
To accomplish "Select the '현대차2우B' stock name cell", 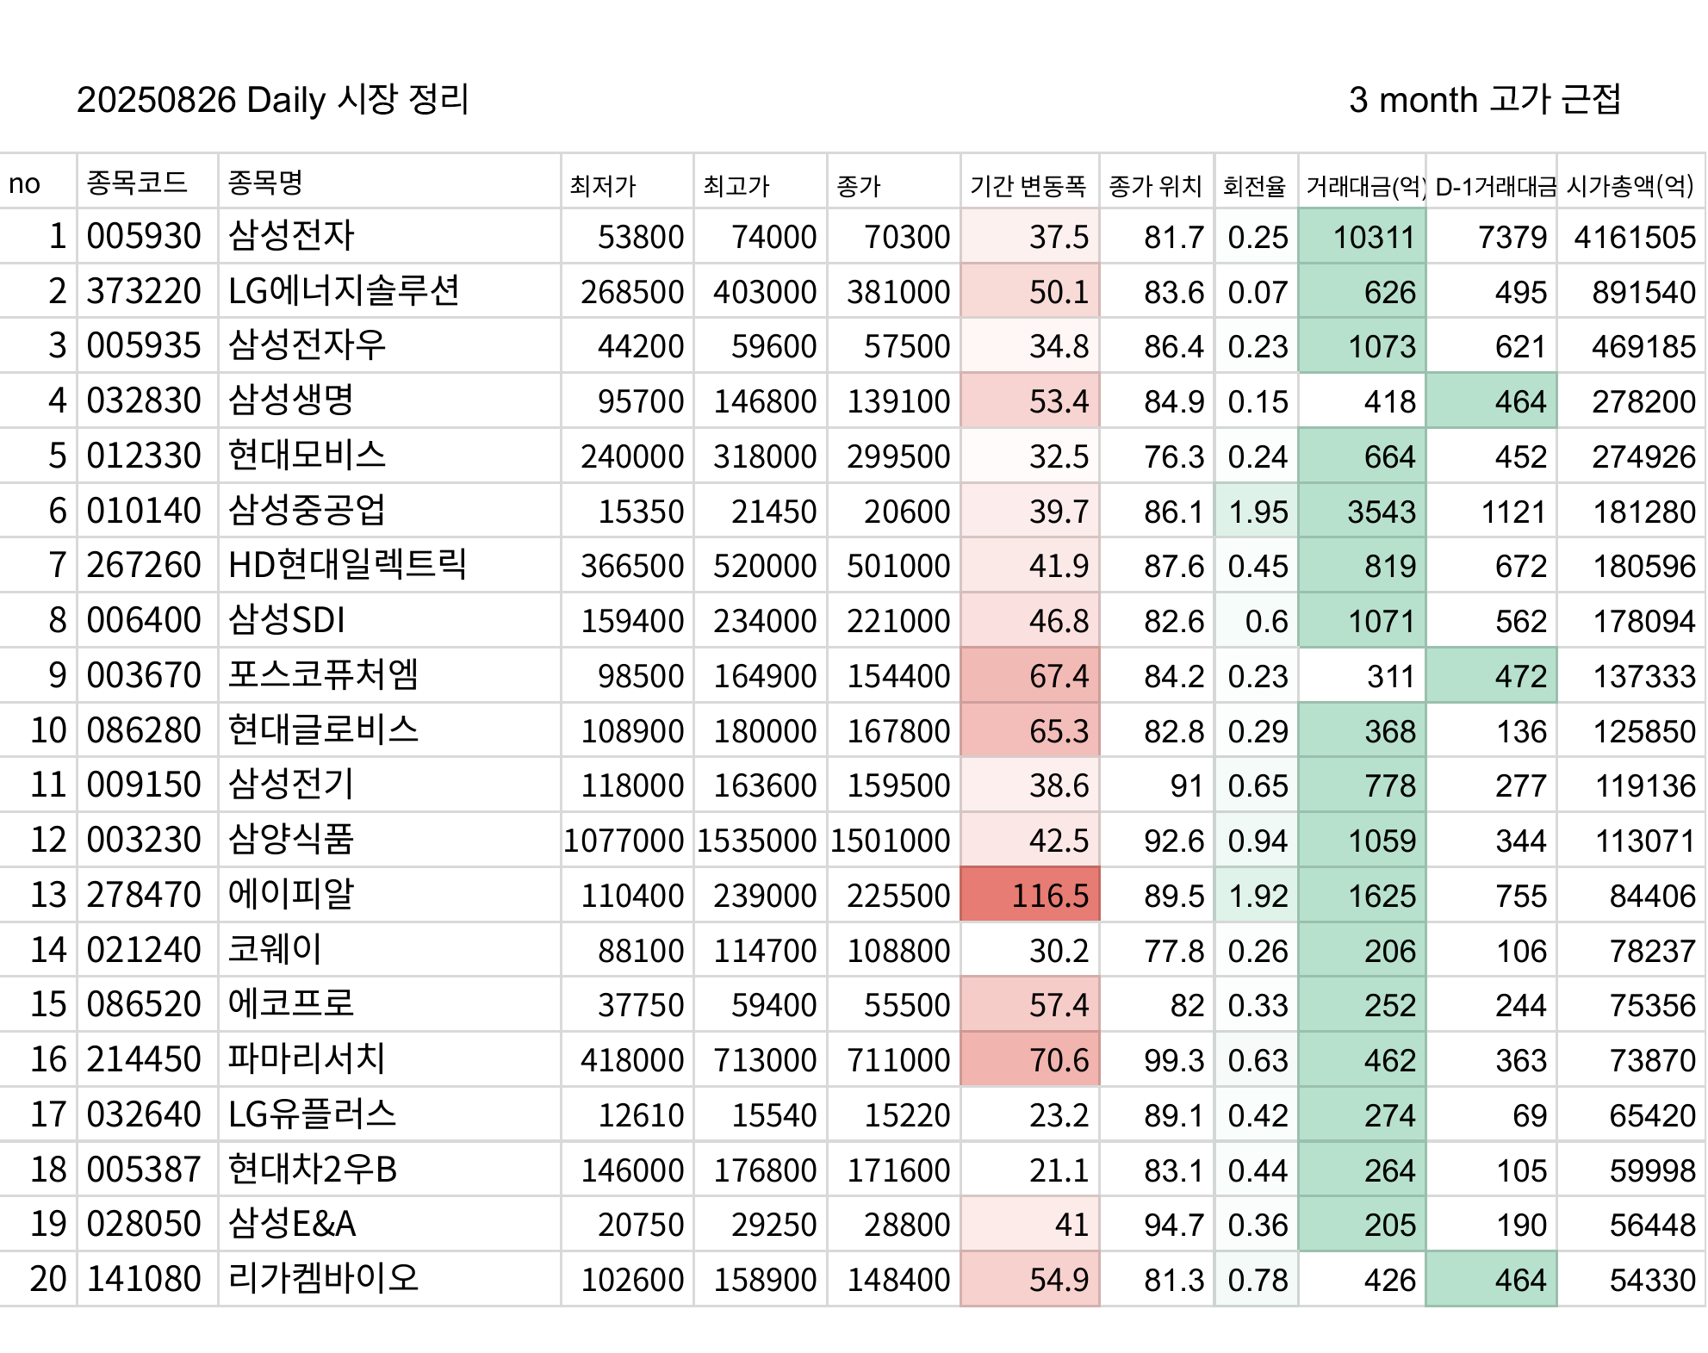I will [389, 1170].
